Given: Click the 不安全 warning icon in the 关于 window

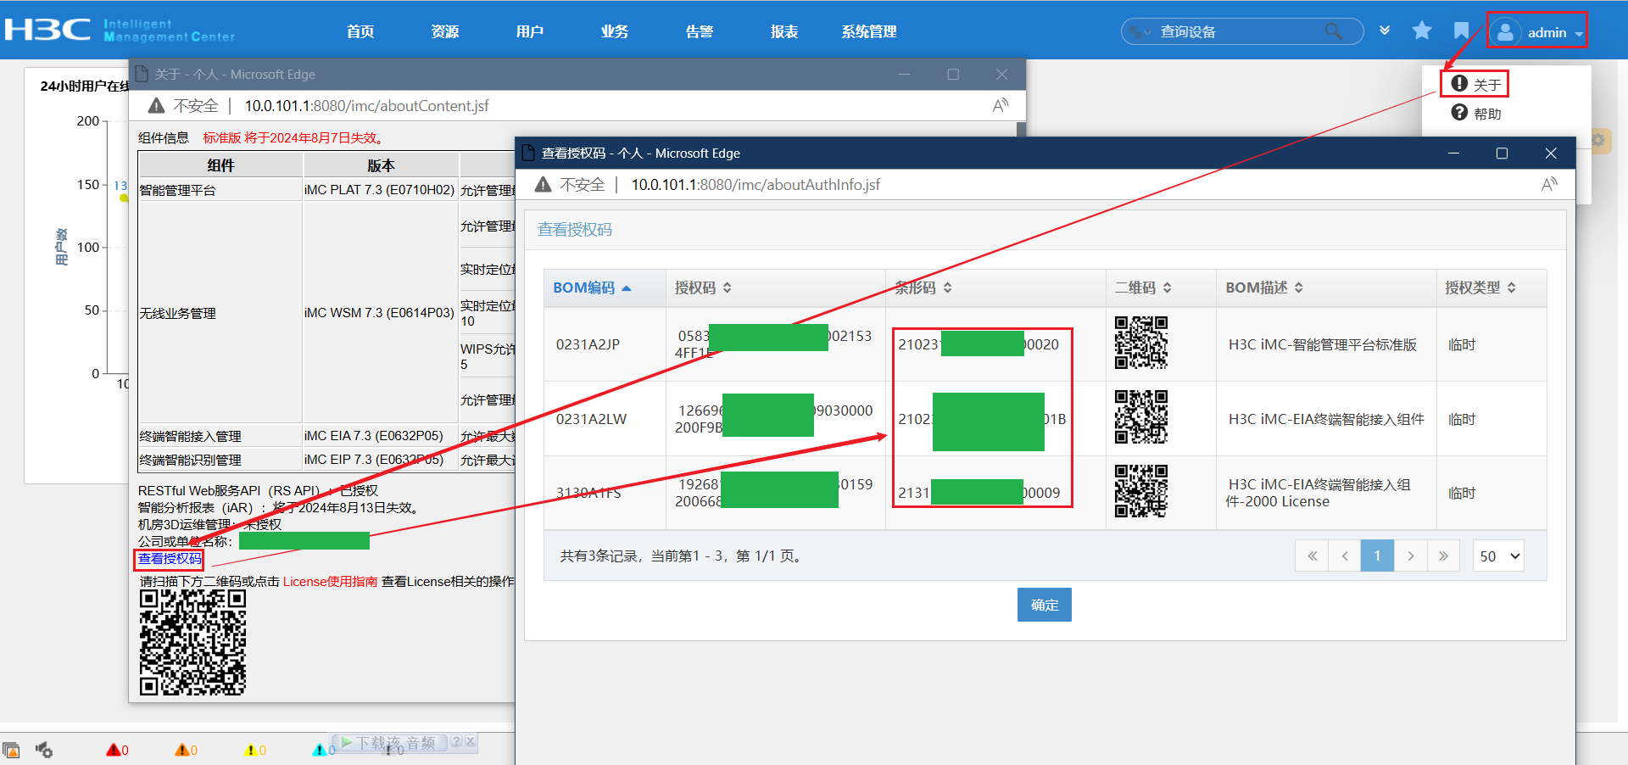Looking at the screenshot, I should point(156,105).
